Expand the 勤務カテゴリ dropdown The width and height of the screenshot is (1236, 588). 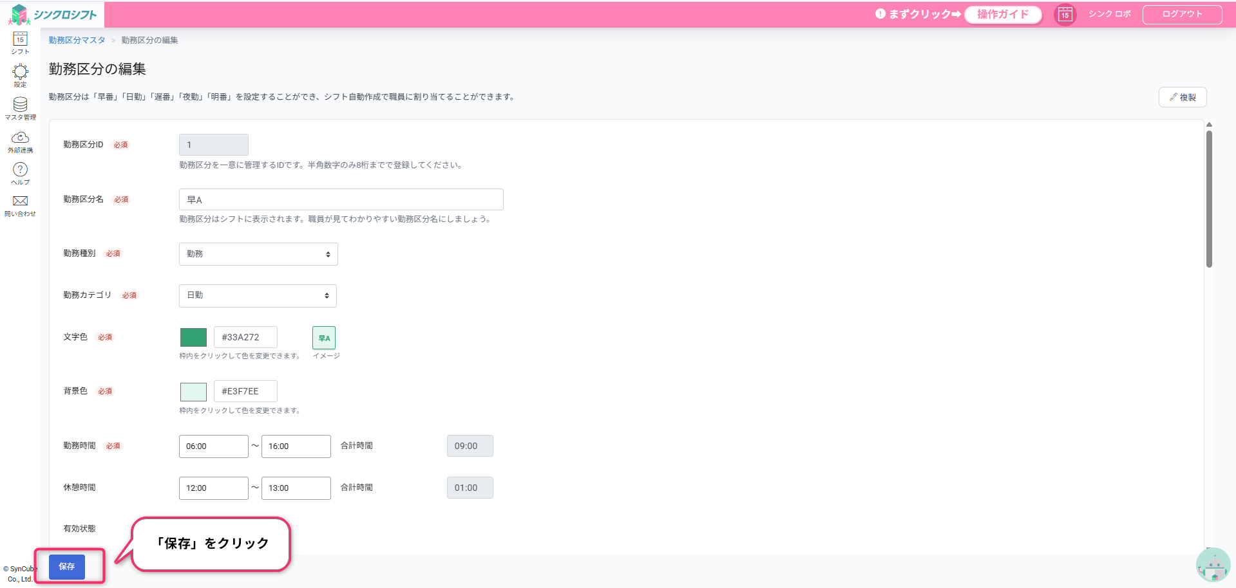tap(258, 295)
